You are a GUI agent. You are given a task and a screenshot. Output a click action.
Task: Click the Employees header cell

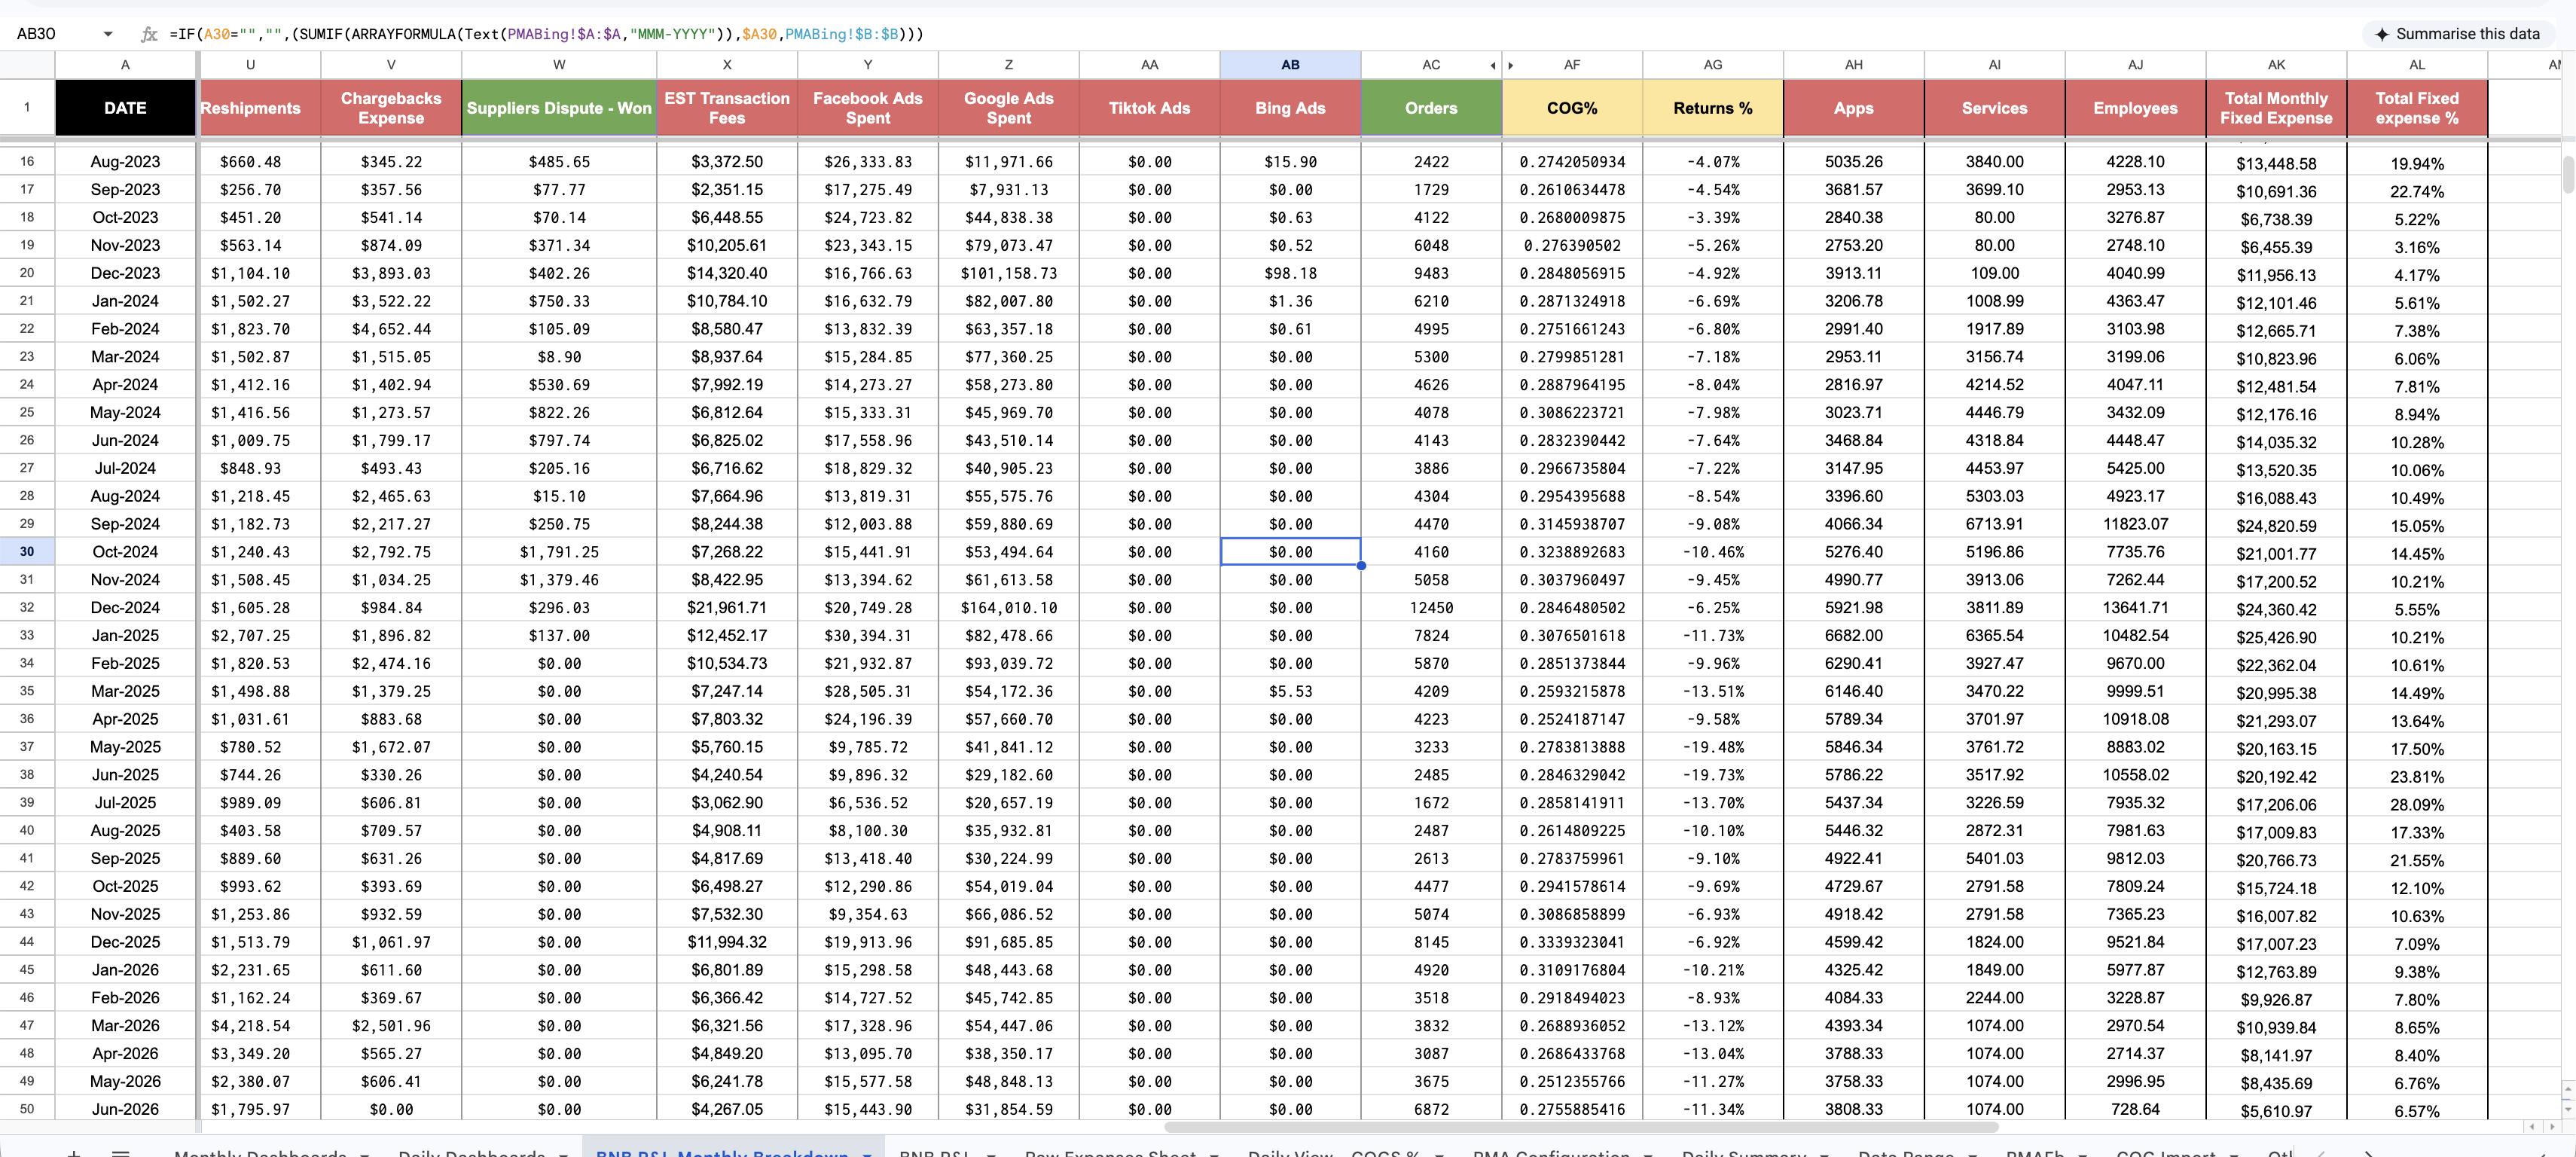(2136, 108)
